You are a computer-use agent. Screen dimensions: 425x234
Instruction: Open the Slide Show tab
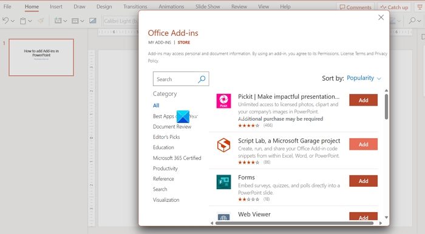coord(208,7)
